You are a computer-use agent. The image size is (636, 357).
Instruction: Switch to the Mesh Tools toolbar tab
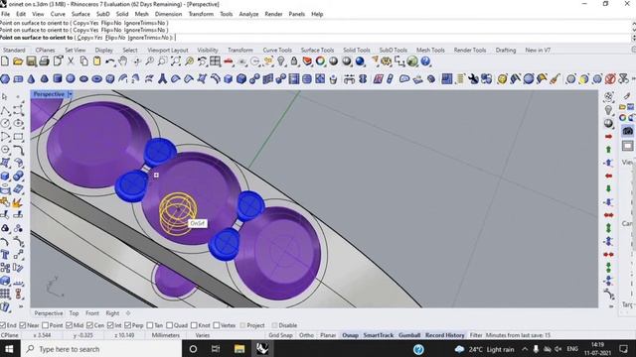(430, 51)
